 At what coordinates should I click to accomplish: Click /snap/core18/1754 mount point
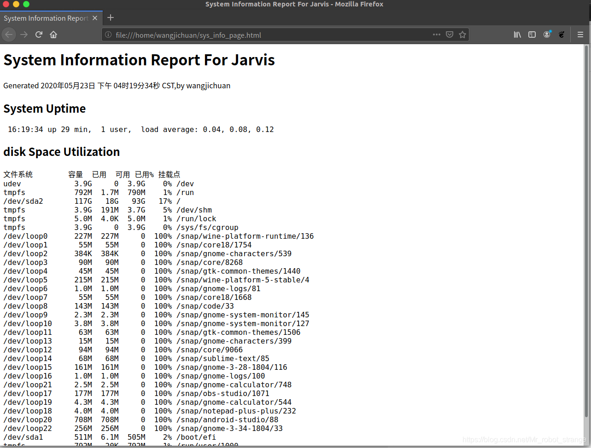214,245
